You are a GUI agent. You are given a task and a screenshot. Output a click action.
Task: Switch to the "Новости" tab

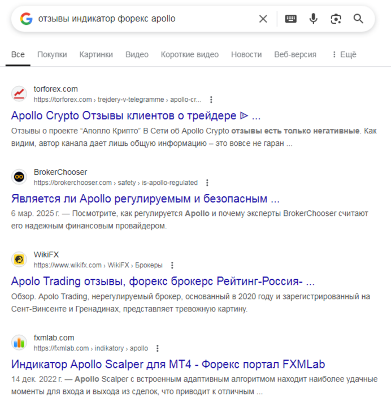(x=246, y=55)
